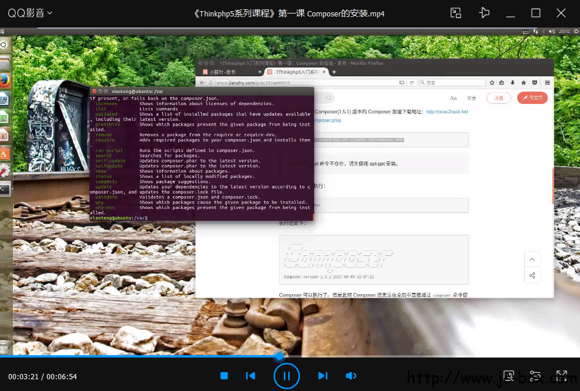Click the terminal prompt xiaoteng@ubuntu:/var$
Image resolution: width=580 pixels, height=391 pixels.
pos(119,218)
